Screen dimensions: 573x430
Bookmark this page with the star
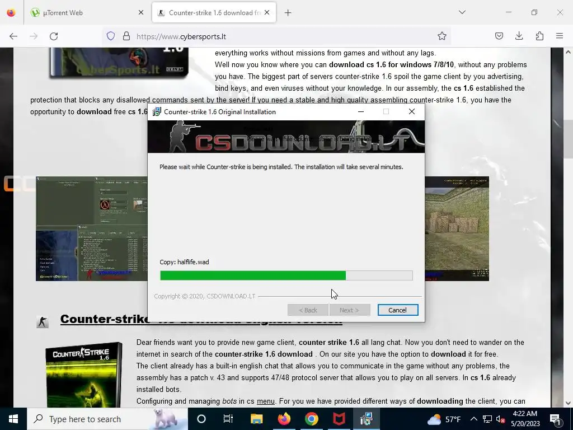click(x=442, y=36)
